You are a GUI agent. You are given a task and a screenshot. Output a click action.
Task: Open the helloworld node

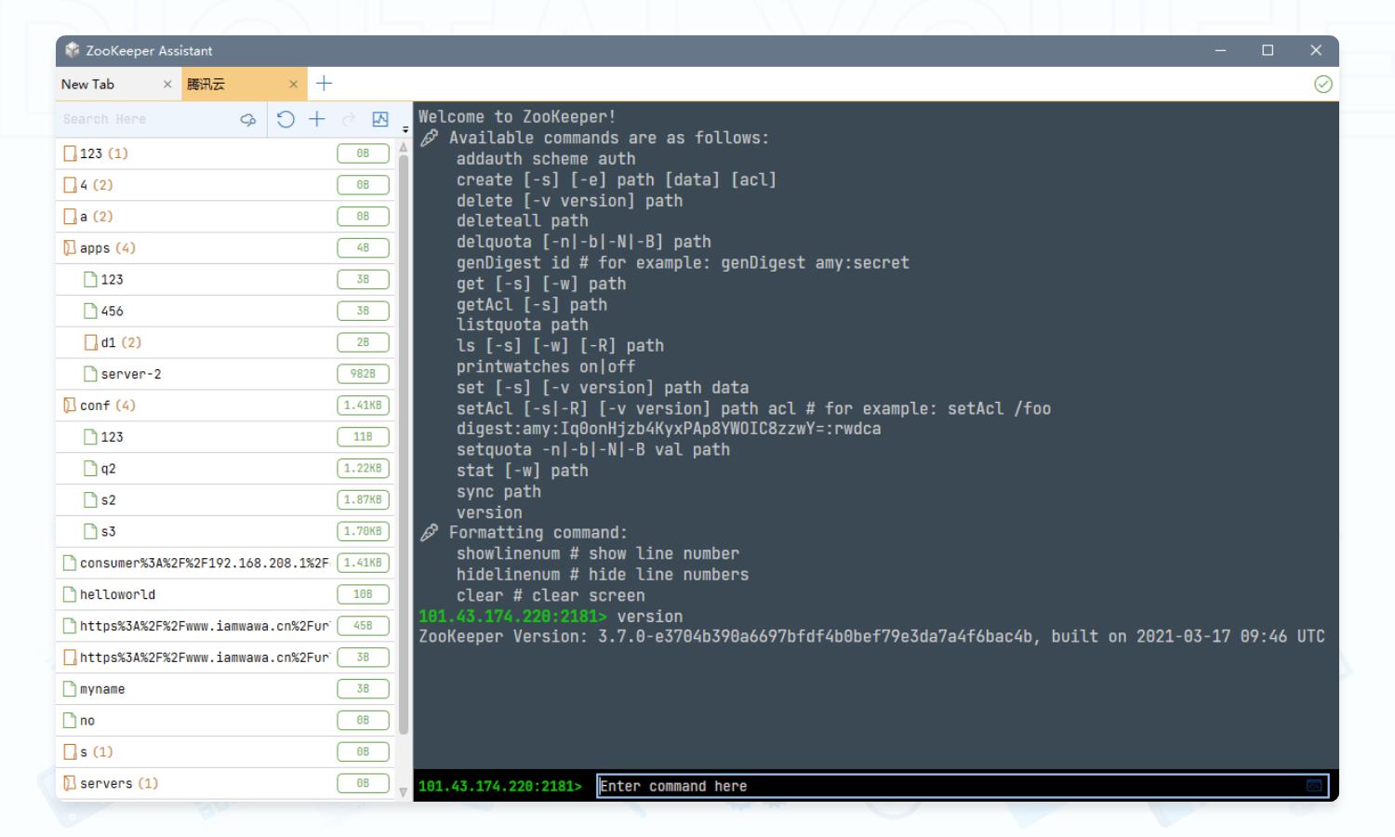pos(117,594)
